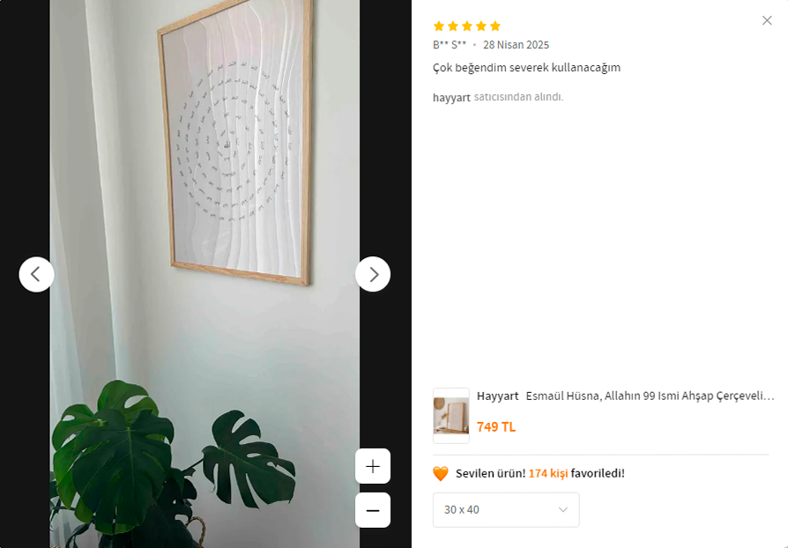Close the review photo viewer

766,20
